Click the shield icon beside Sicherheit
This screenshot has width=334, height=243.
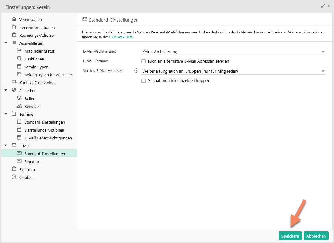14,90
